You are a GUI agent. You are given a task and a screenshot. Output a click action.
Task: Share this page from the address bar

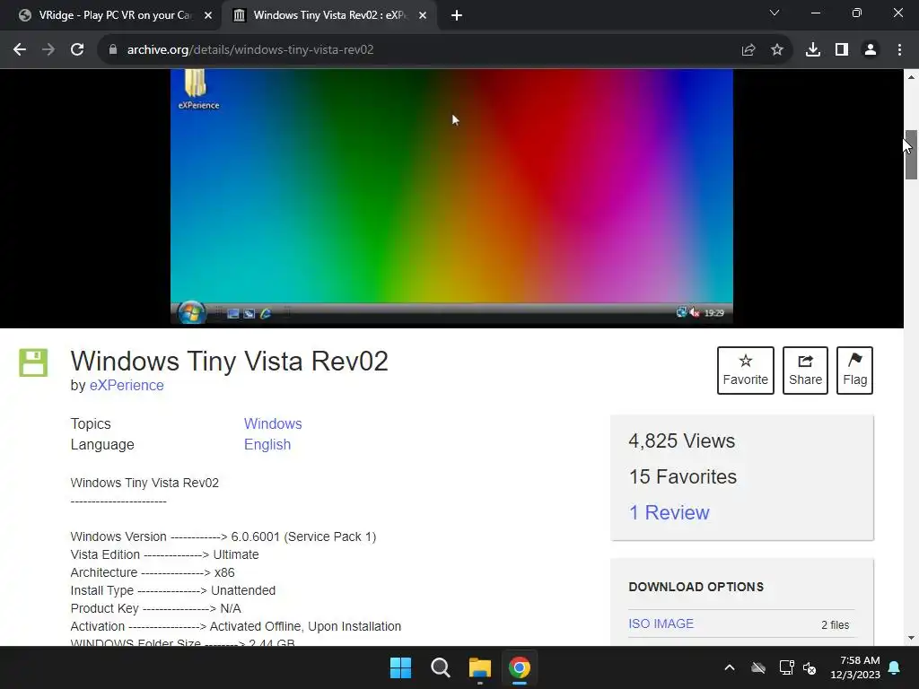pyautogui.click(x=748, y=50)
